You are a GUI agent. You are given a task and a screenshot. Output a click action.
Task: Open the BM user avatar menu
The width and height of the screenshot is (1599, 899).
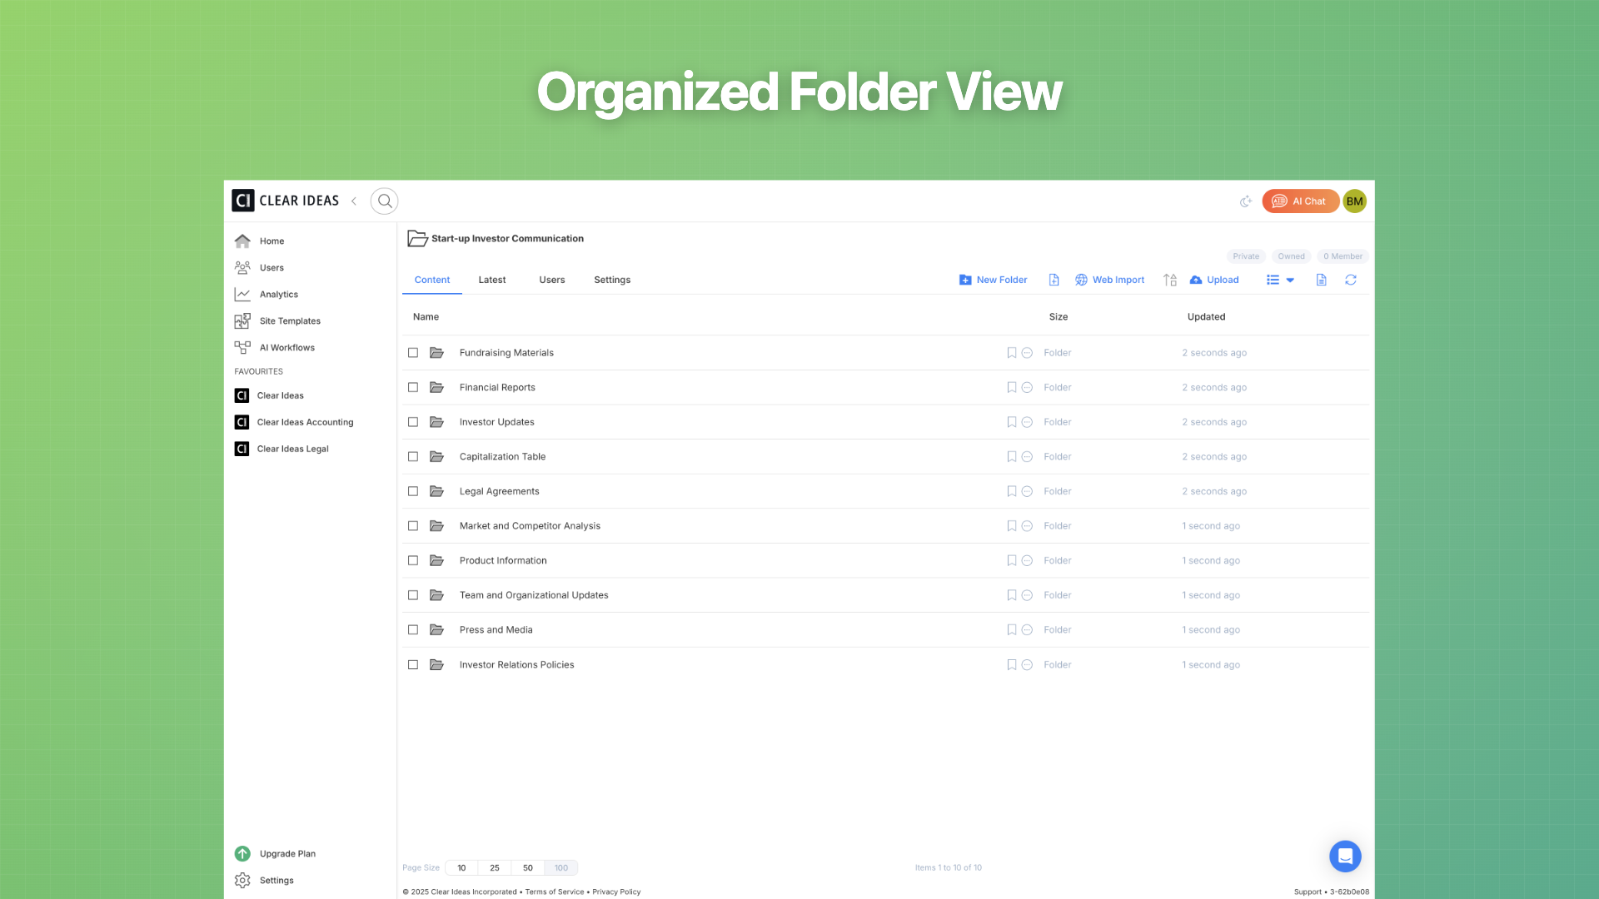tap(1354, 201)
